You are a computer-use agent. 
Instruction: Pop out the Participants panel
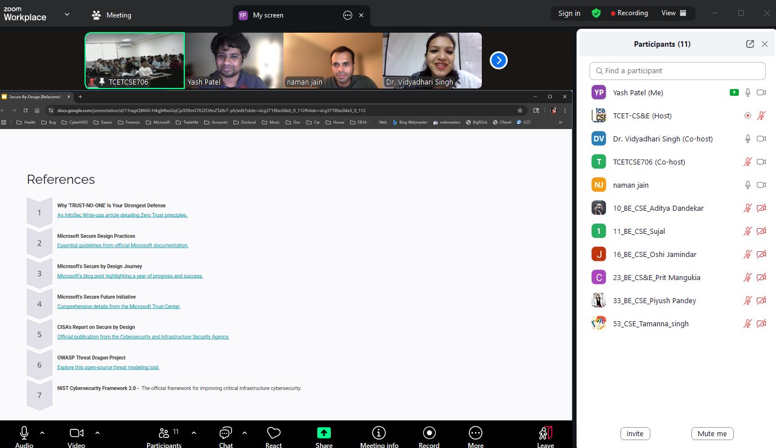pos(750,44)
